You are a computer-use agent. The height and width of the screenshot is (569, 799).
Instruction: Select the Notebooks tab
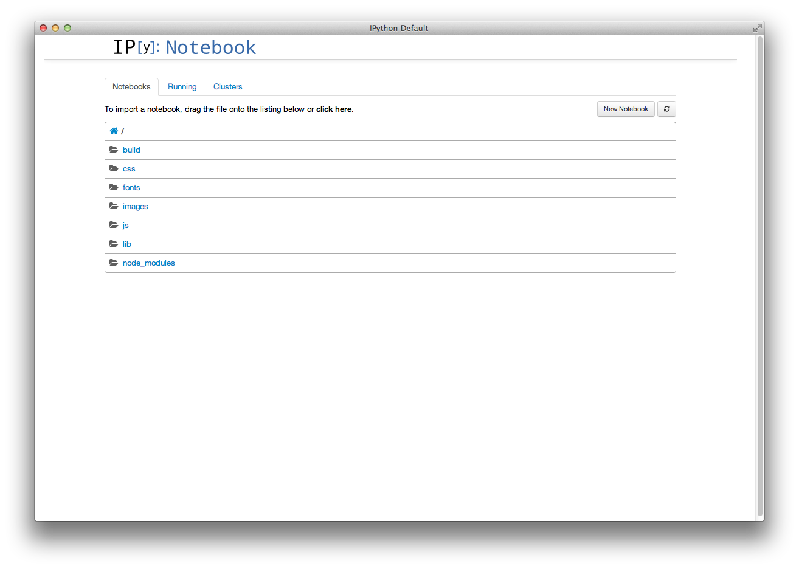(x=131, y=87)
